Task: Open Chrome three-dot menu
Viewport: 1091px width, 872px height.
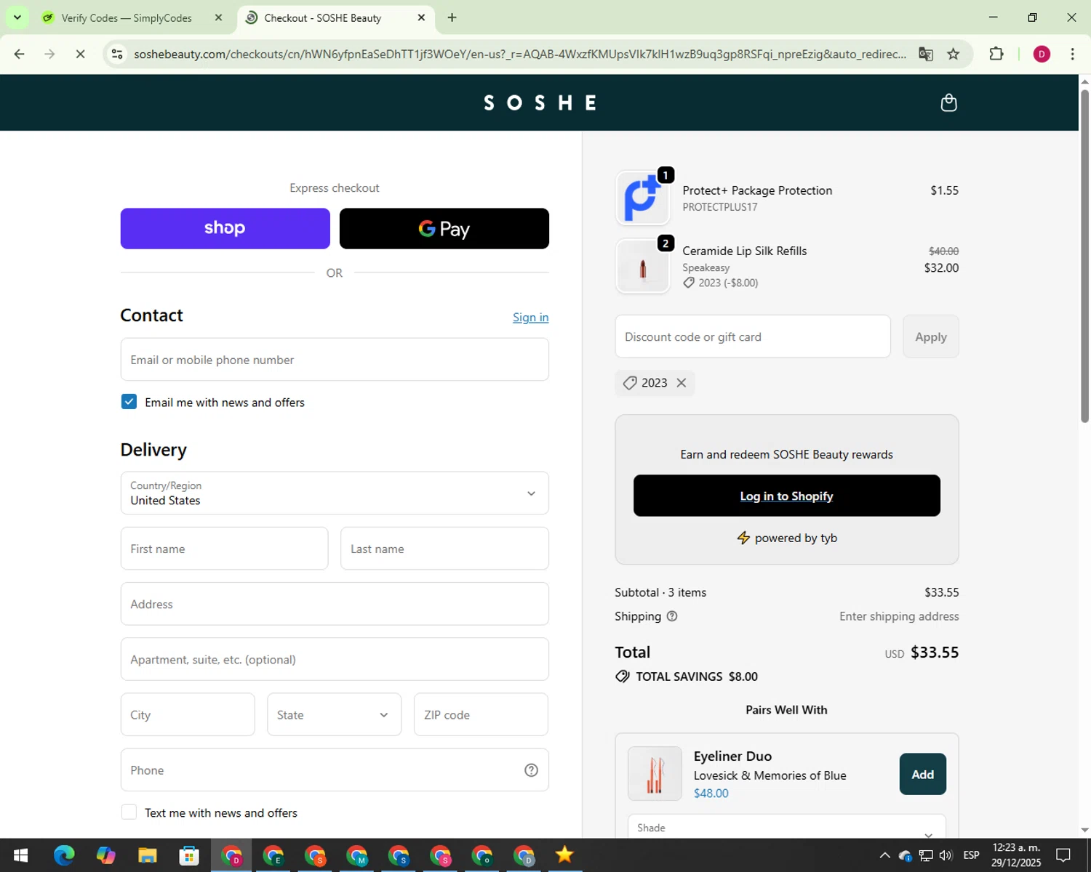Action: [1072, 54]
